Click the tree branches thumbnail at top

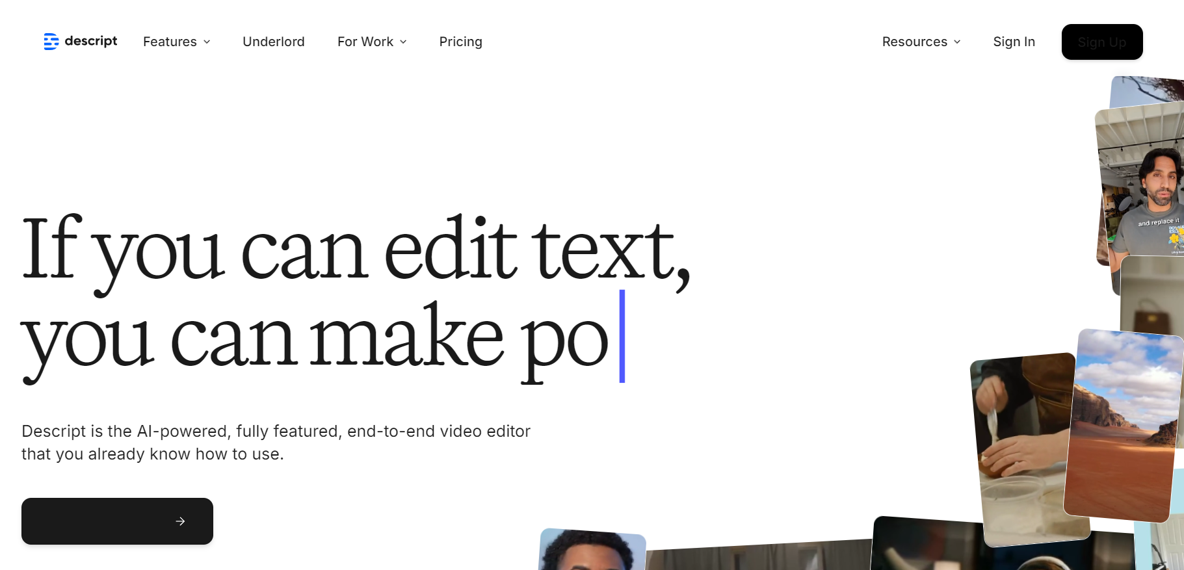coord(1148,90)
